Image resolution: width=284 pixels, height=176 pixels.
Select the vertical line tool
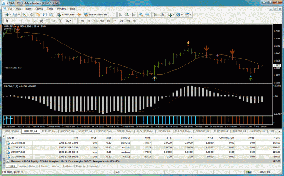pos(22,21)
